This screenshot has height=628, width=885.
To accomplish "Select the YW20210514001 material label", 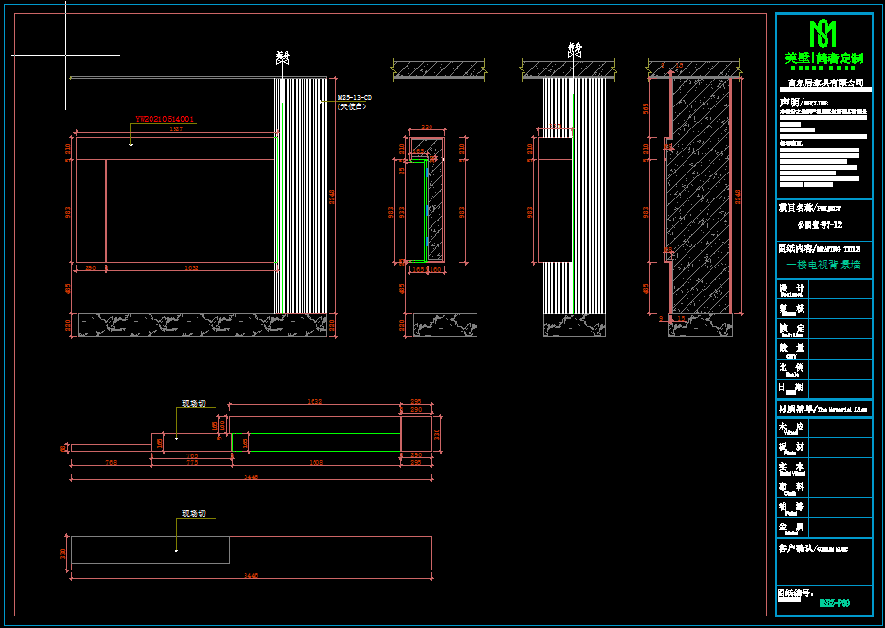I will [165, 120].
